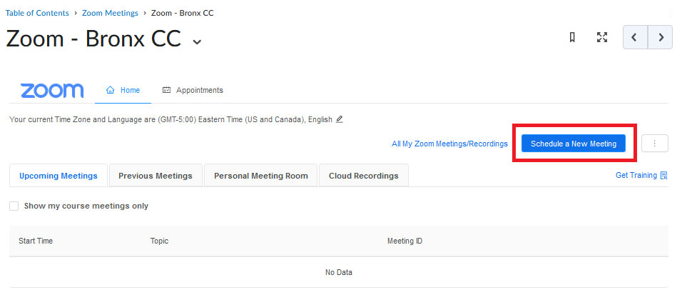This screenshot has height=290, width=687.
Task: View the Cloud Recordings tab
Action: pos(364,176)
